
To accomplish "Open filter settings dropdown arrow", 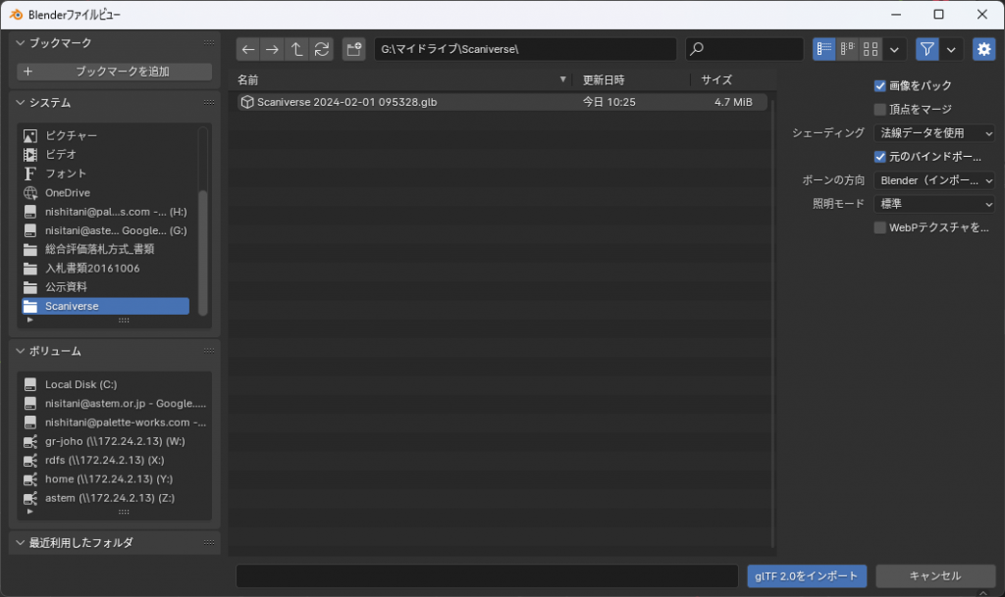I will [x=951, y=49].
